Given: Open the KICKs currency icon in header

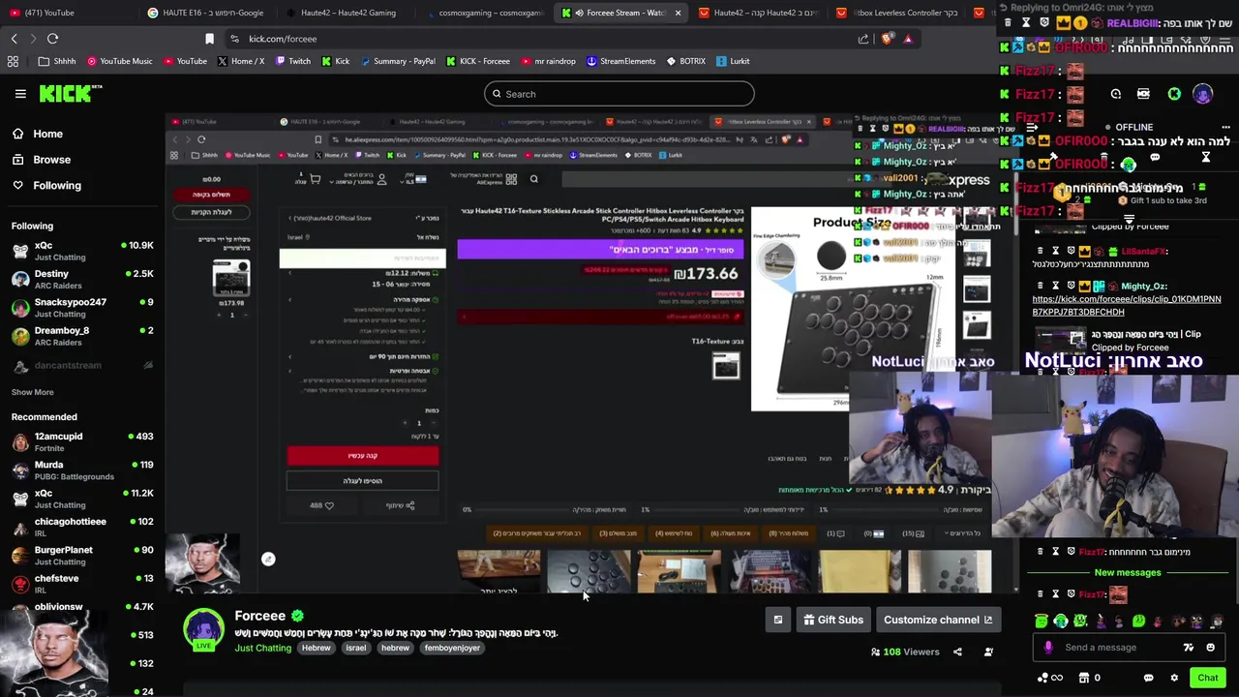Looking at the screenshot, I should tap(1143, 94).
